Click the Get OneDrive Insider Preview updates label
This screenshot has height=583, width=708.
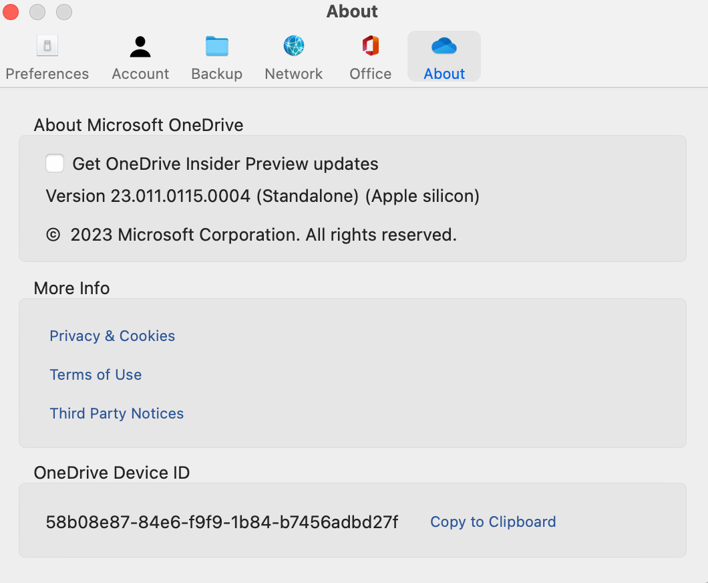[x=225, y=164]
